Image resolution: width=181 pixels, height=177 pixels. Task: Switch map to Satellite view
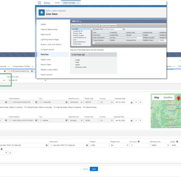point(168,97)
